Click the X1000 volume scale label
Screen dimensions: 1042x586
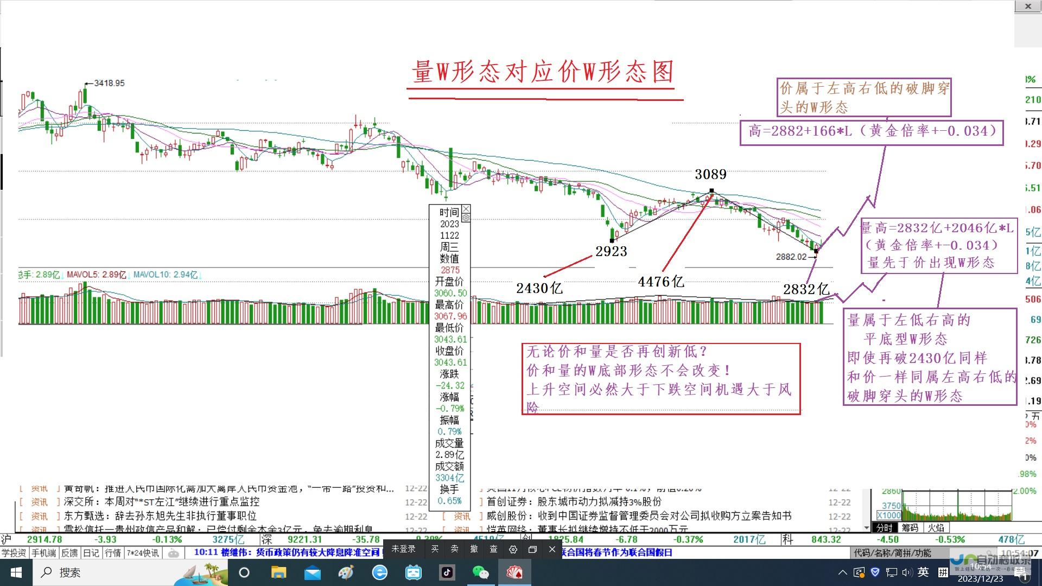[889, 515]
